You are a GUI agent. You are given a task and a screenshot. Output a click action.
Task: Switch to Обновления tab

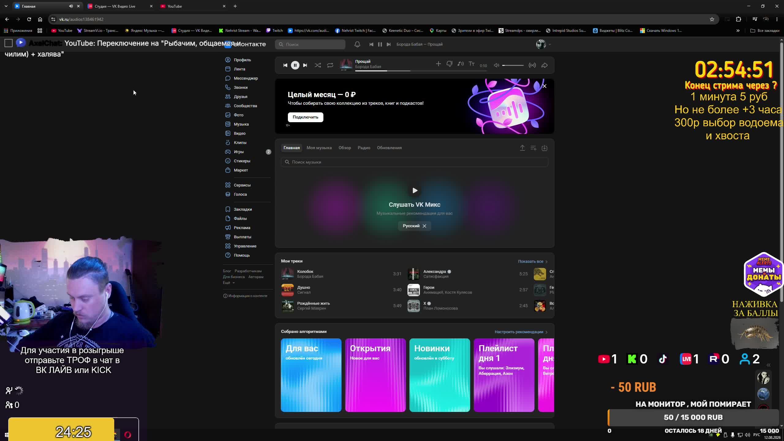pyautogui.click(x=389, y=148)
